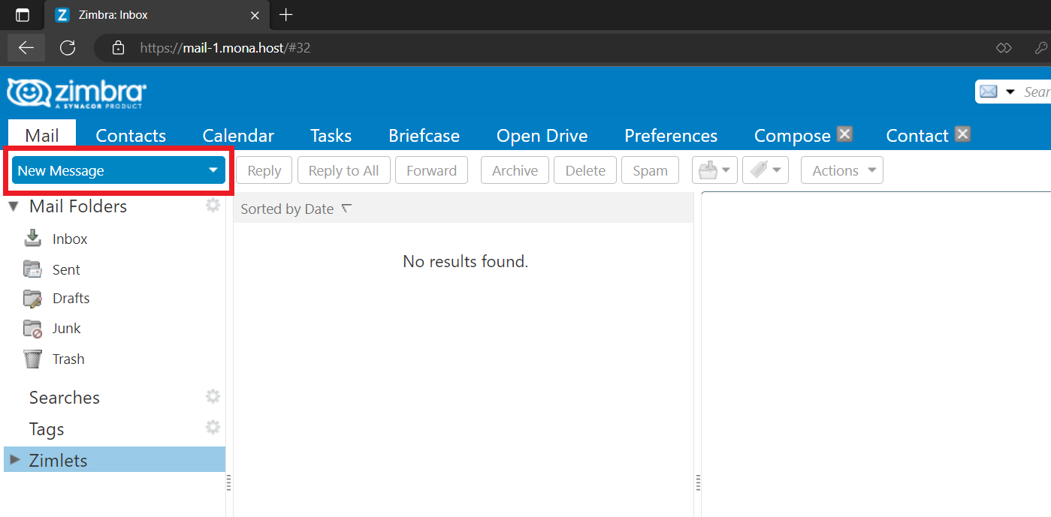Click the reading pane sash handle

click(698, 482)
